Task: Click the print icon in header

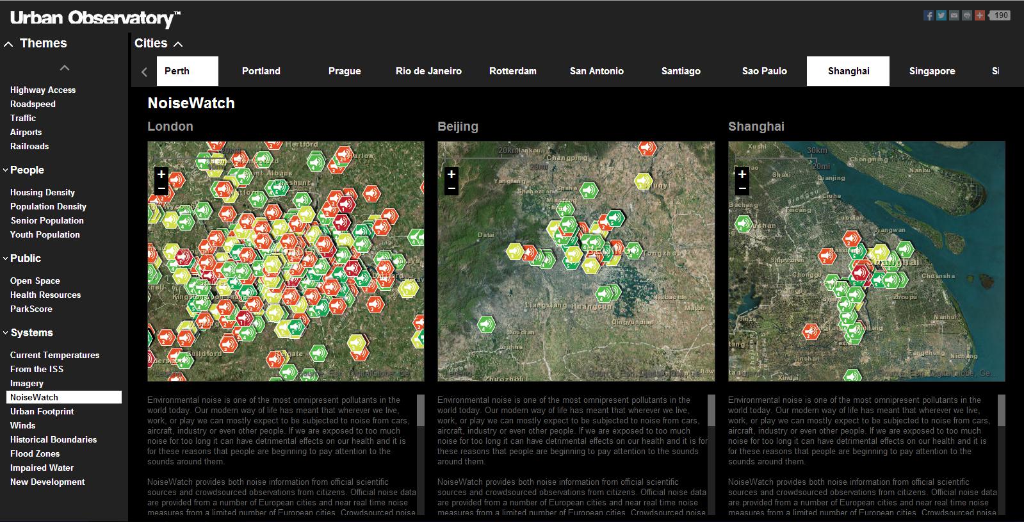Action: tap(966, 15)
